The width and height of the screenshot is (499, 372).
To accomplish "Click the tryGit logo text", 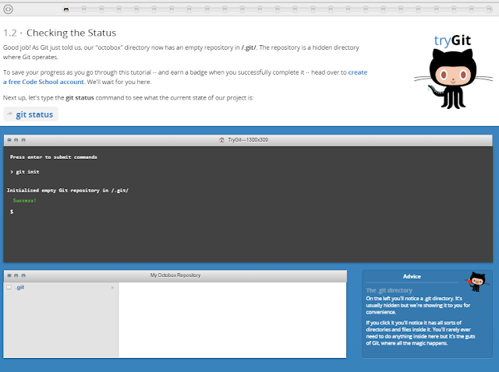I will tap(452, 40).
